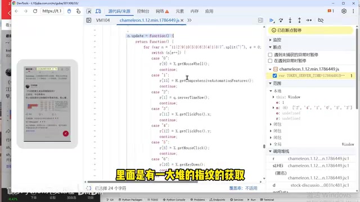The image size is (360, 202).
Task: Click the code editor horizontal scrollbar
Action: [x=142, y=182]
